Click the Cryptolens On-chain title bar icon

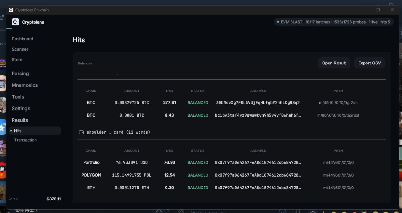pos(11,10)
